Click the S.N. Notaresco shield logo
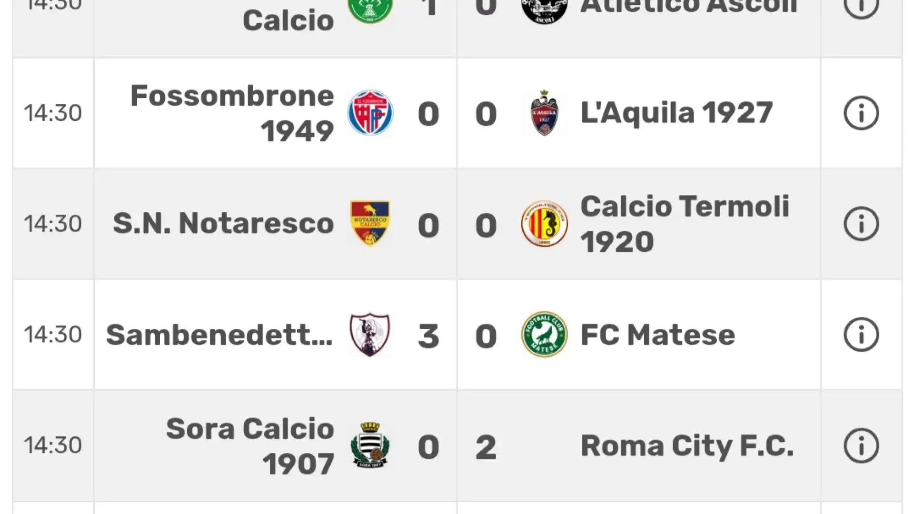Screen dimensions: 914x514 click(370, 223)
